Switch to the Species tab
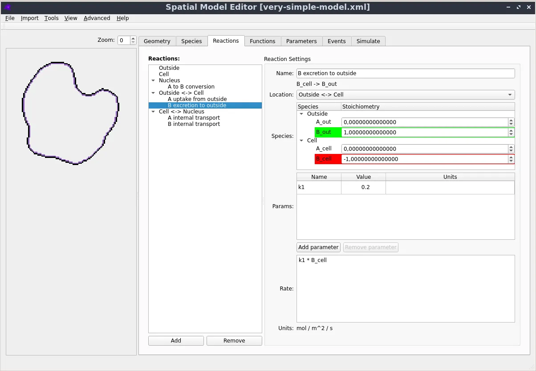The image size is (536, 371). 191,41
